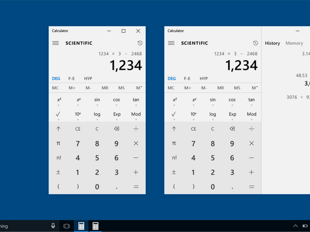Click equals key in left Calculator
The height and width of the screenshot is (232, 310).
point(136,187)
